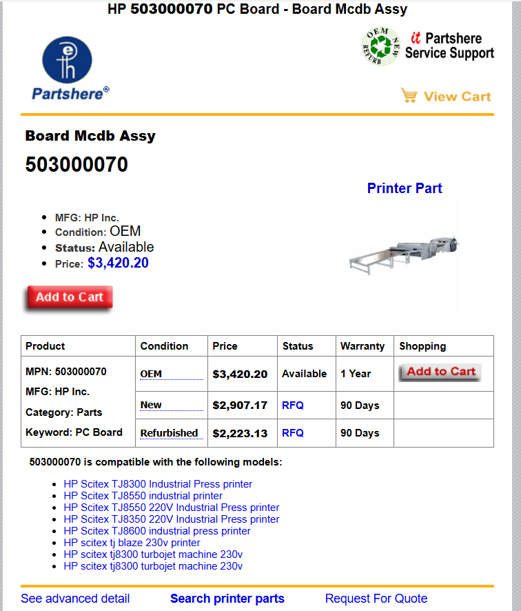This screenshot has width=521, height=611.
Task: Open HP scitex tj blaze 230v printer
Action: pyautogui.click(x=132, y=543)
